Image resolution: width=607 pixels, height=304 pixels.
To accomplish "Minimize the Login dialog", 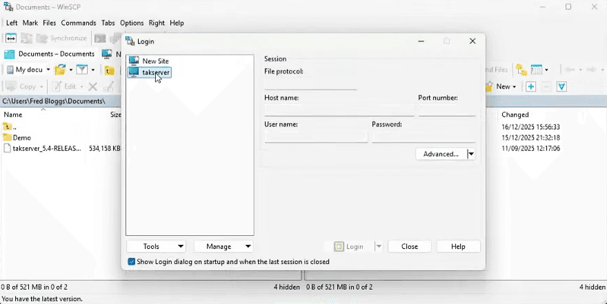I will (x=421, y=41).
